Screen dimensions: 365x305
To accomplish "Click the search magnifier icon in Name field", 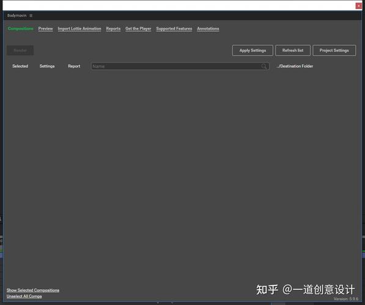I will tap(264, 66).
